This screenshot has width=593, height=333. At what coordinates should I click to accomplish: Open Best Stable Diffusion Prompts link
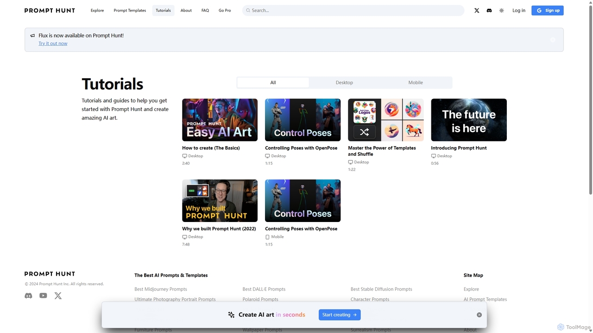click(381, 289)
